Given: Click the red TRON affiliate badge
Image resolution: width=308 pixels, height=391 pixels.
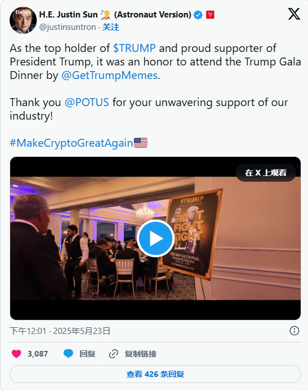Looking at the screenshot, I should click(210, 15).
